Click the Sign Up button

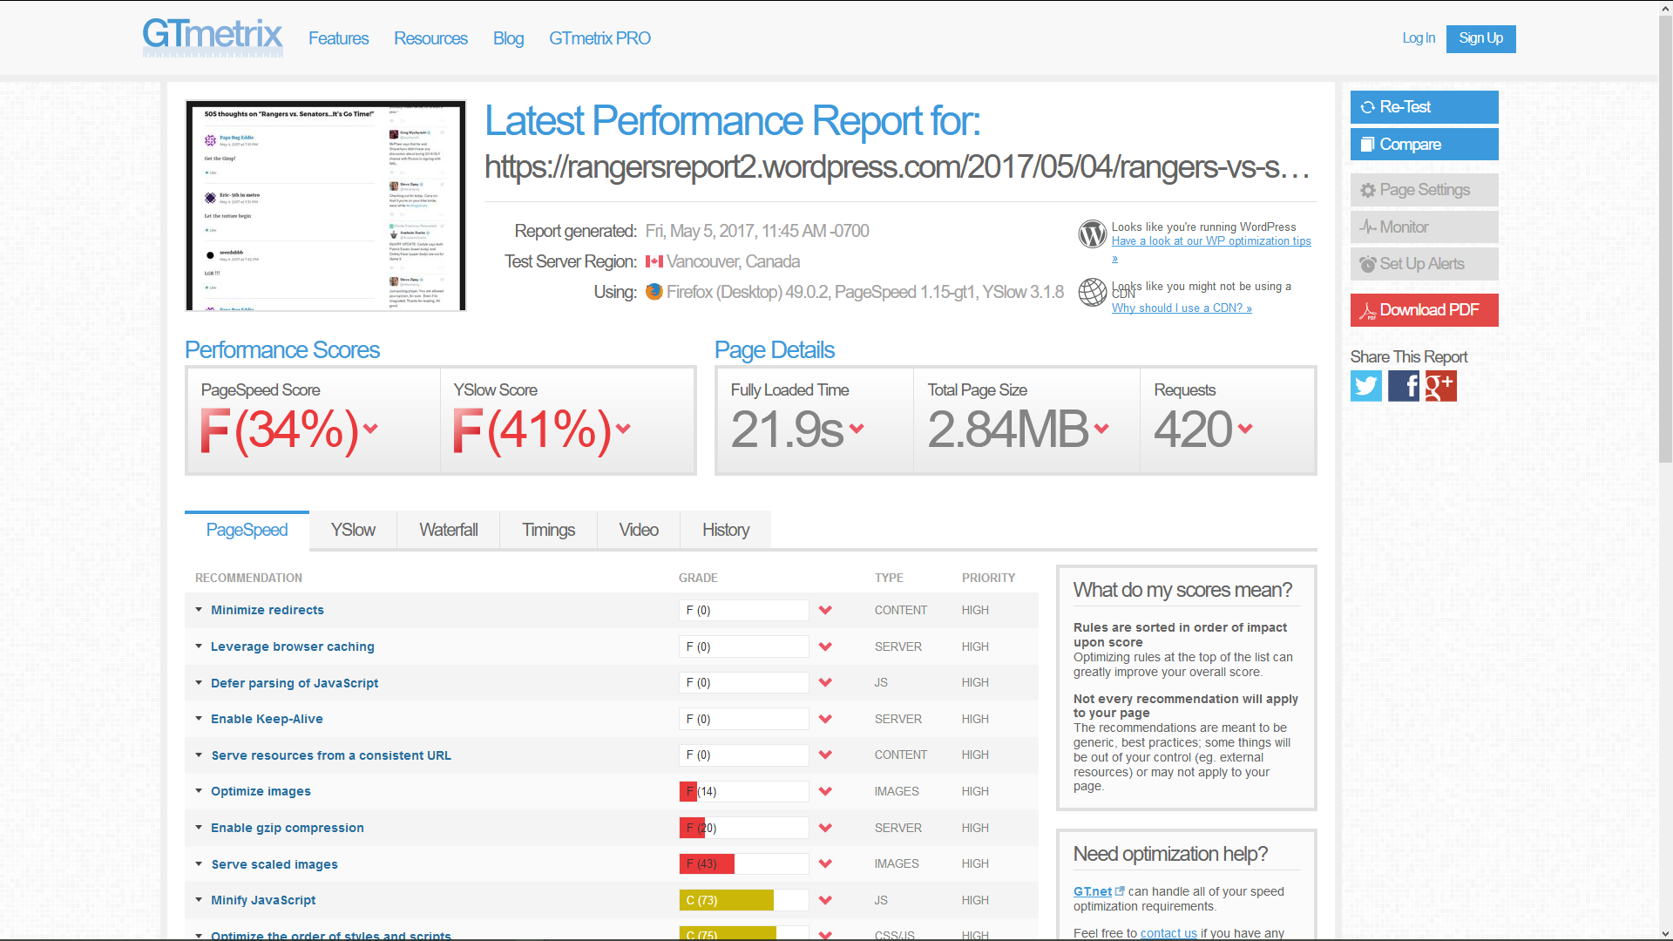point(1481,38)
